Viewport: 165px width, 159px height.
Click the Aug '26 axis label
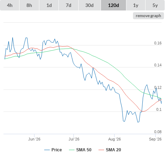click(x=115, y=139)
